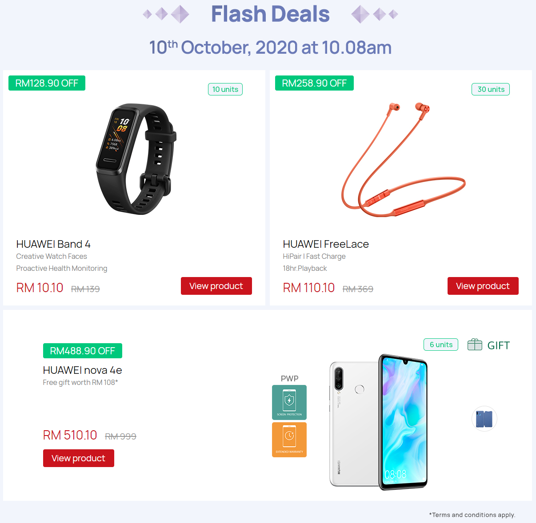
Task: Open the HUAWEI Band 4 title
Action: click(53, 244)
